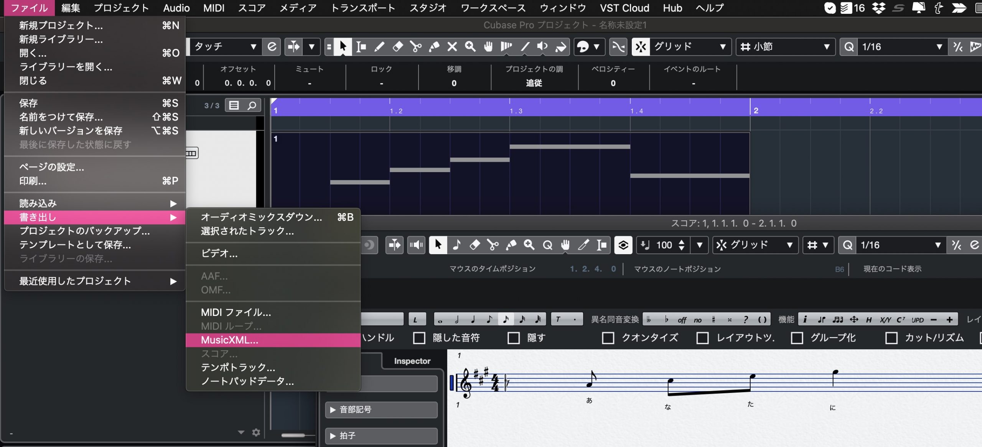Expand the 音部記号 inspector section
Screen dimensions: 982x447
(381, 409)
